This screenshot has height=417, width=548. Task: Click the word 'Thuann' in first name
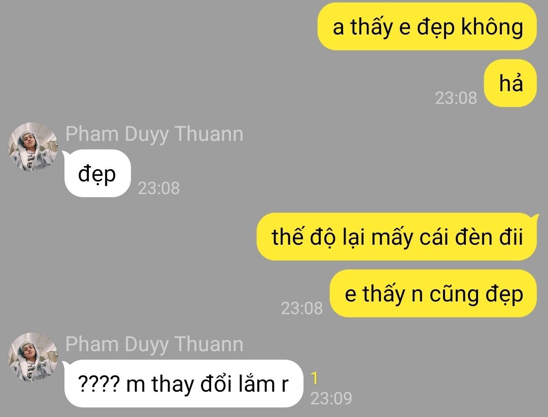pyautogui.click(x=209, y=134)
